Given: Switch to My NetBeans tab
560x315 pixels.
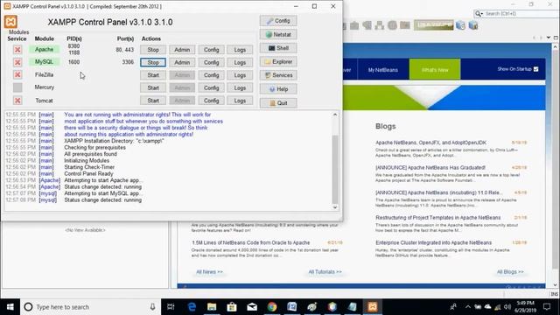Looking at the screenshot, I should [x=383, y=70].
